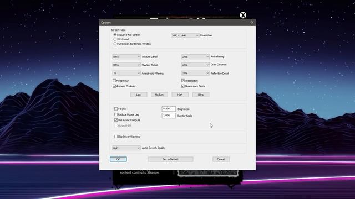Viewport: 355px width, 199px height.
Task: Open the Shadow Detail dropdown
Action: click(x=126, y=65)
